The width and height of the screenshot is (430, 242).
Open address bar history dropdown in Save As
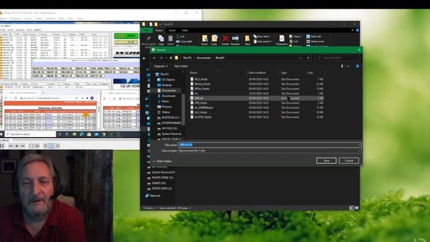[x=300, y=58]
